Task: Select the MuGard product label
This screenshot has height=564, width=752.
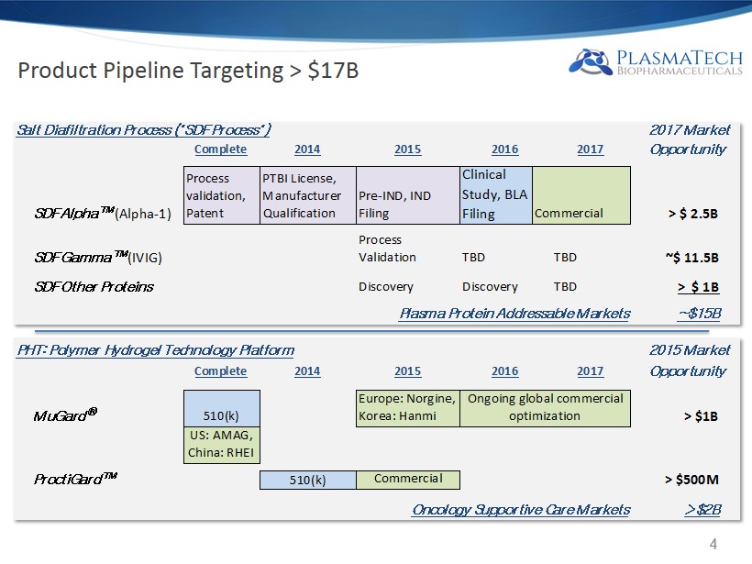Action: 65,415
